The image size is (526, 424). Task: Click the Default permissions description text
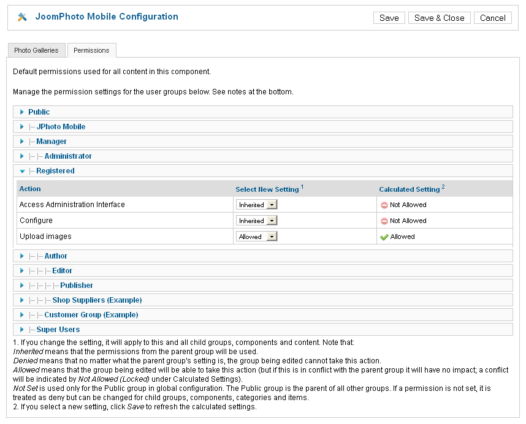pos(112,72)
